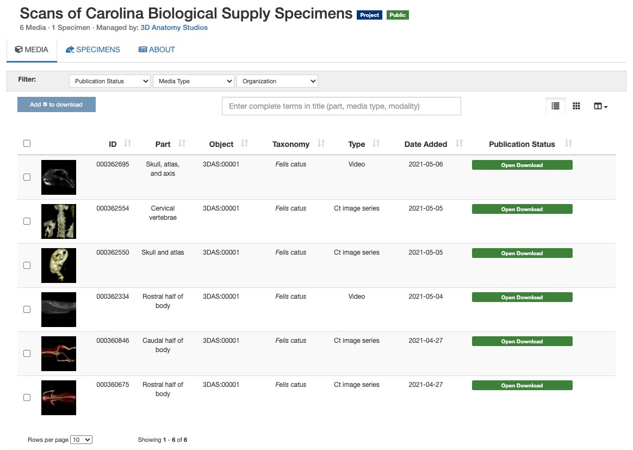The width and height of the screenshot is (633, 450).
Task: Open thumbnail for media 000360675
Action: [x=59, y=397]
